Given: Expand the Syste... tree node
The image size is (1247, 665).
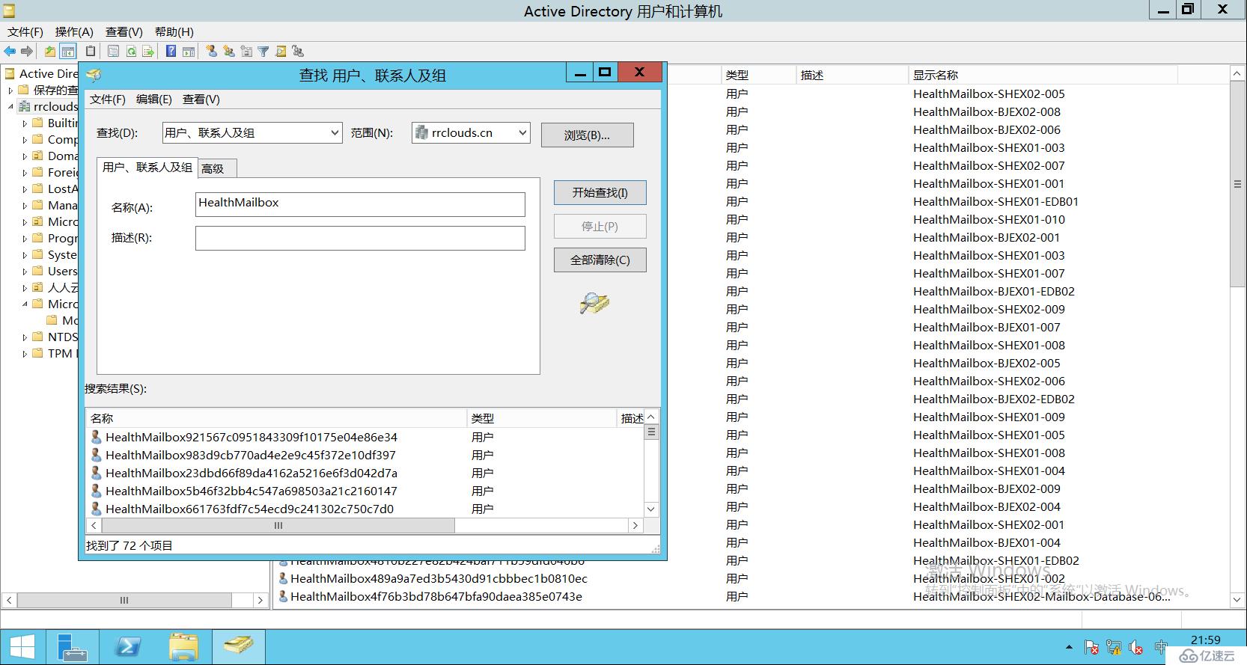Looking at the screenshot, I should [x=24, y=255].
